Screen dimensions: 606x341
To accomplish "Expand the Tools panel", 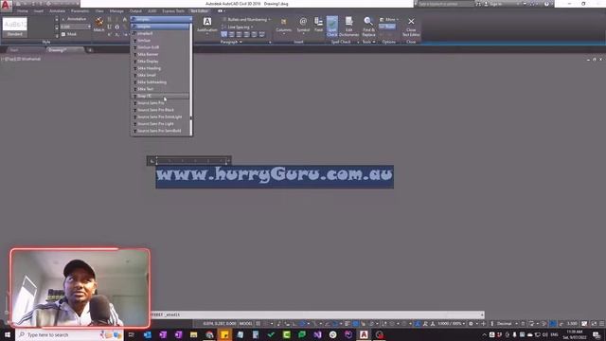I will [368, 42].
